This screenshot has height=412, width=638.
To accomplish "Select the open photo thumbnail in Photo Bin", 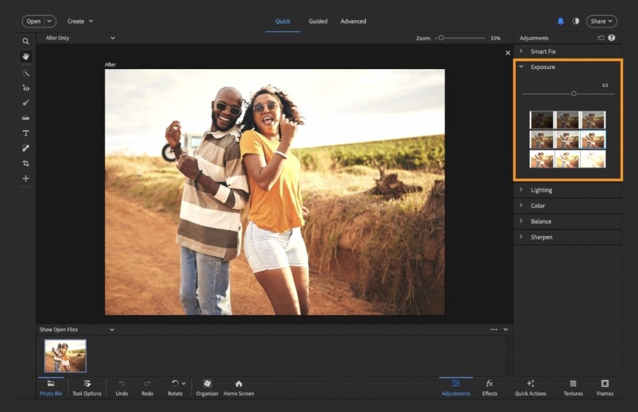I will (65, 355).
